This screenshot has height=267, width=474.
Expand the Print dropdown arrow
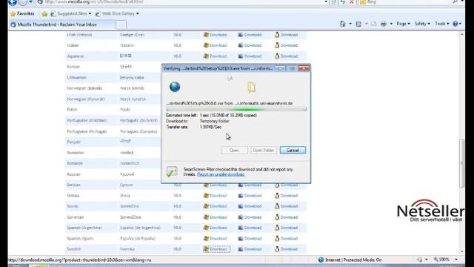point(391,24)
